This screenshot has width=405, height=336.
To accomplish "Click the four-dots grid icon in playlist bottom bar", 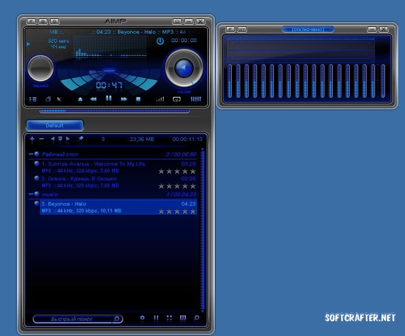I will click(x=169, y=318).
